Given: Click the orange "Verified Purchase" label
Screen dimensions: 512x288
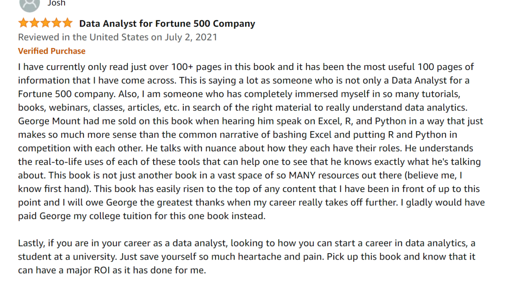Looking at the screenshot, I should 52,51.
